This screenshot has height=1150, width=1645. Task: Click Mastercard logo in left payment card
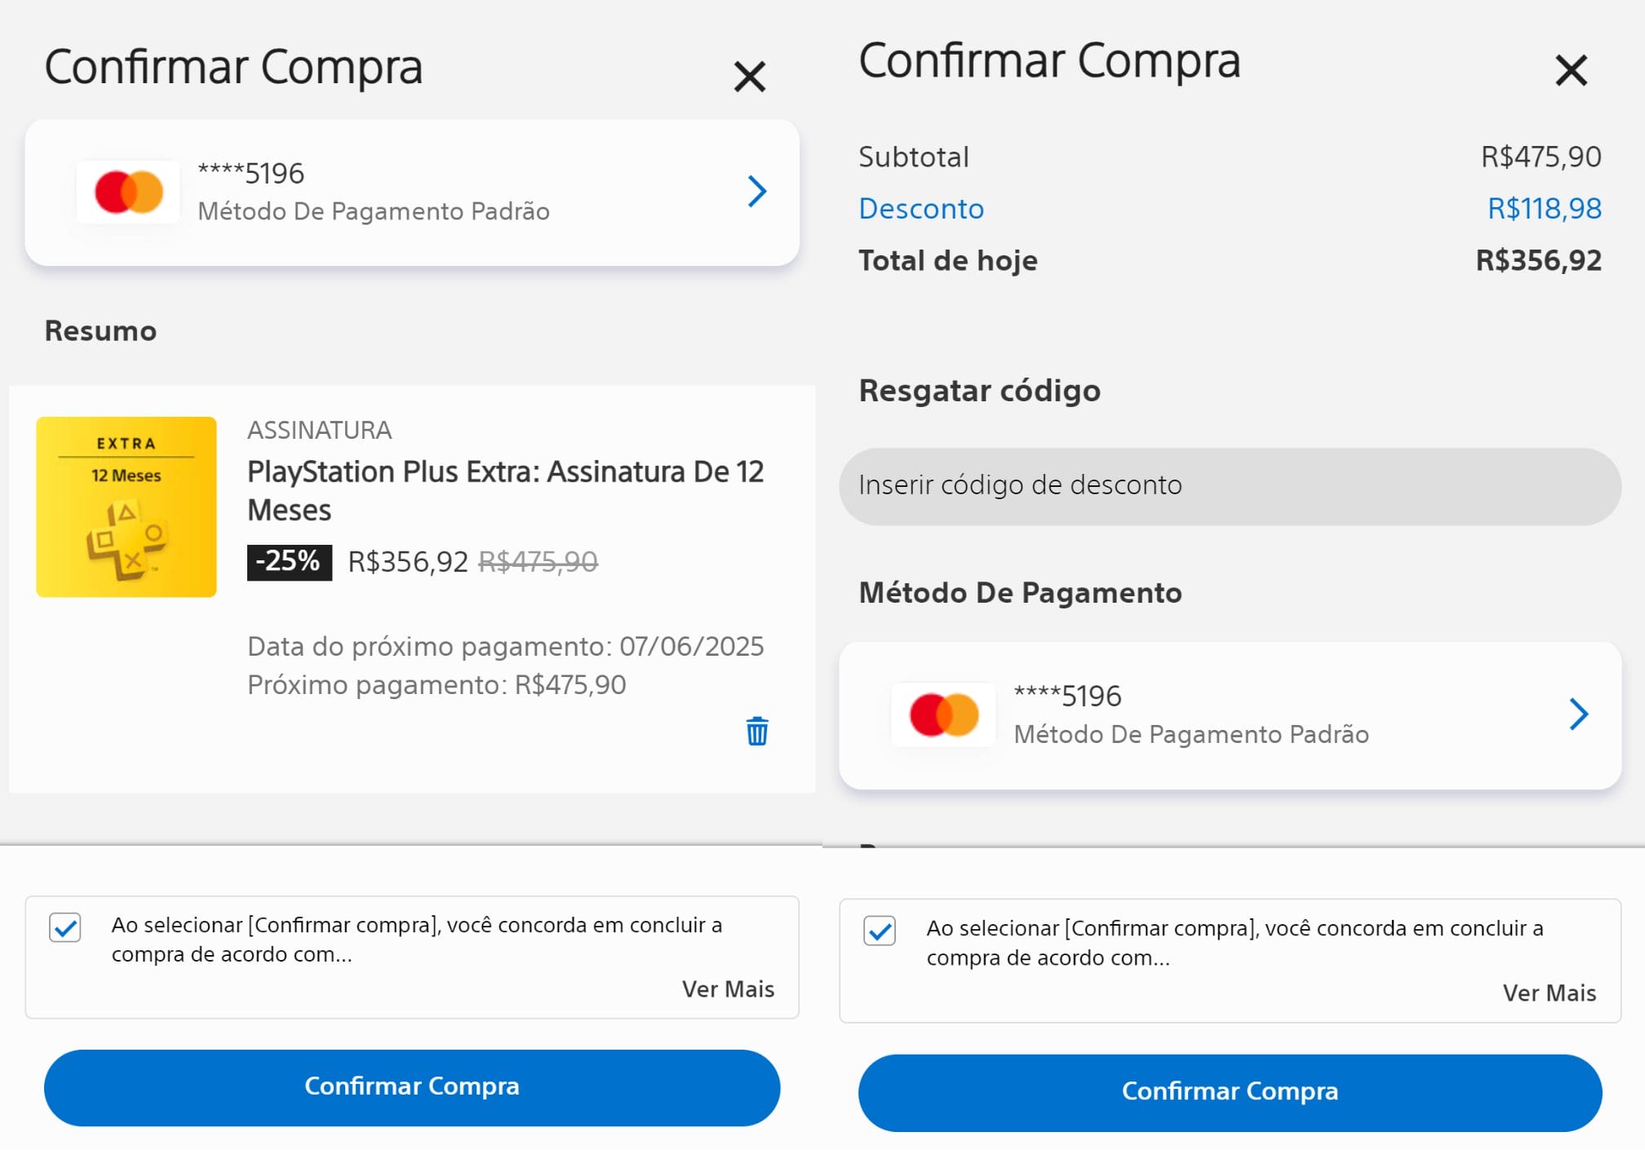[x=128, y=192]
